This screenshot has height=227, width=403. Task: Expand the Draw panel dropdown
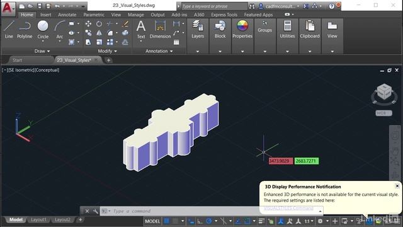42,51
